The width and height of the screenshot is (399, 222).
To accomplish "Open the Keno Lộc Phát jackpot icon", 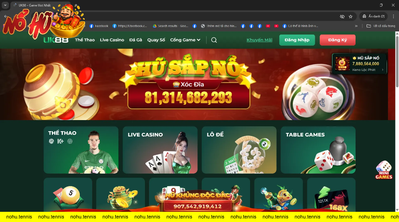I will [x=342, y=64].
